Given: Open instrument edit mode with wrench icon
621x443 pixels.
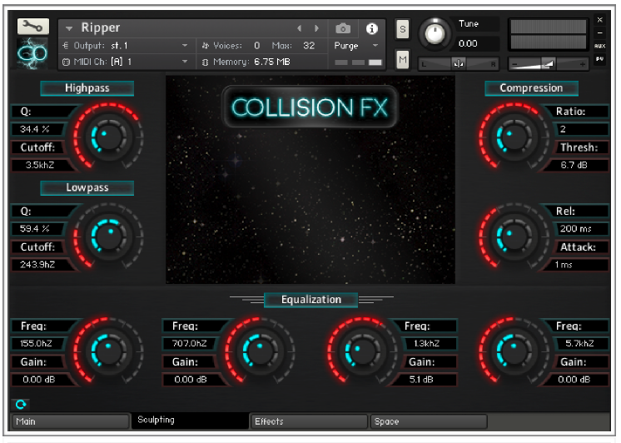Looking at the screenshot, I should pos(32,27).
